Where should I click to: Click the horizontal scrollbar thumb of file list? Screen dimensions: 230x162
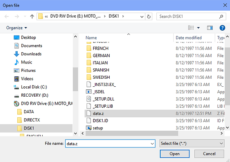tap(132, 133)
